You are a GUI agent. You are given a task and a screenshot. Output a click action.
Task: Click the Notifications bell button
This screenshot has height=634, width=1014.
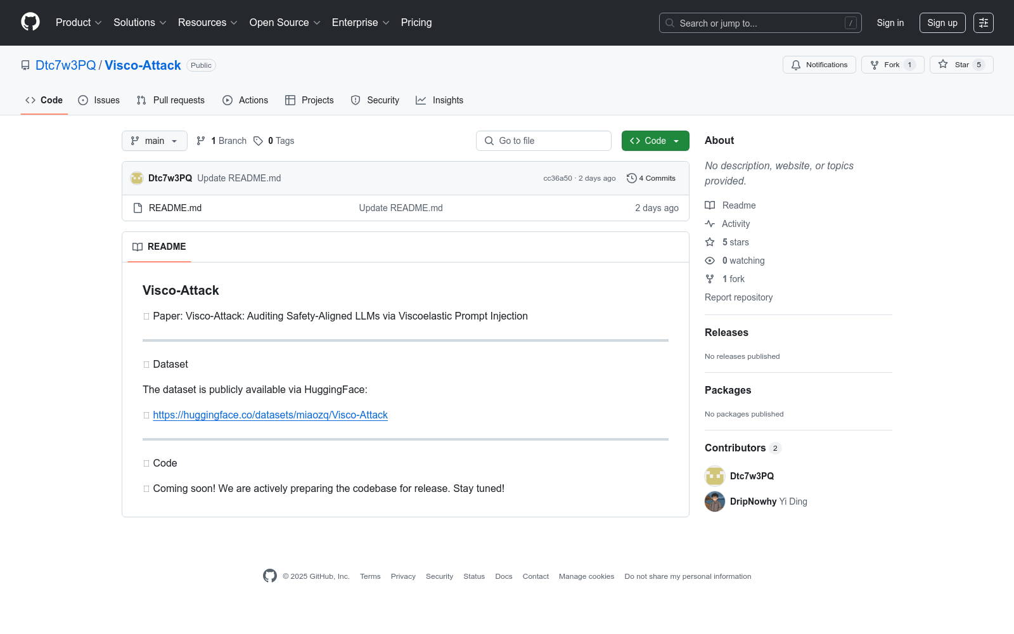[x=819, y=65]
